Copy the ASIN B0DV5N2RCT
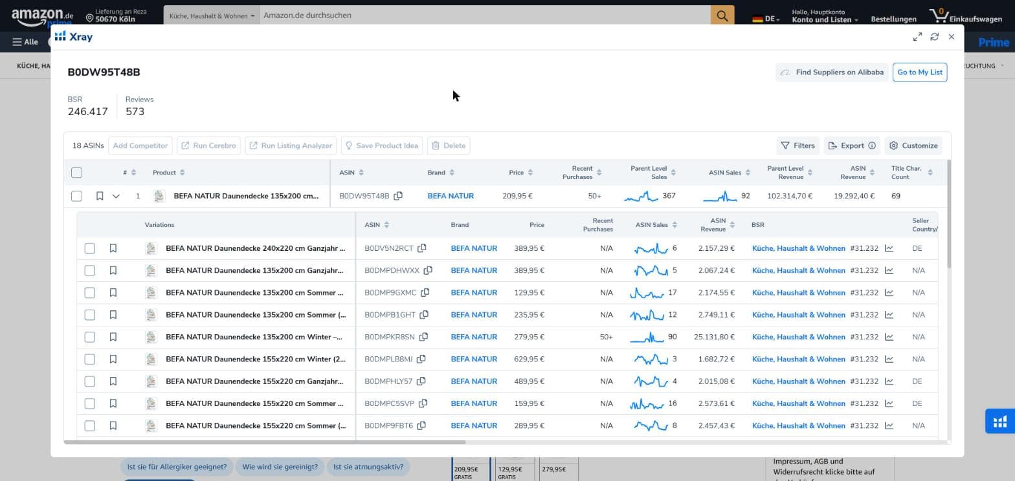Viewport: 1015px width, 481px height. 422,248
